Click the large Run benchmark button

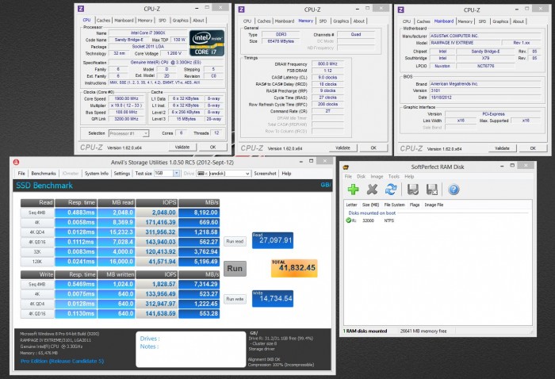pos(235,269)
